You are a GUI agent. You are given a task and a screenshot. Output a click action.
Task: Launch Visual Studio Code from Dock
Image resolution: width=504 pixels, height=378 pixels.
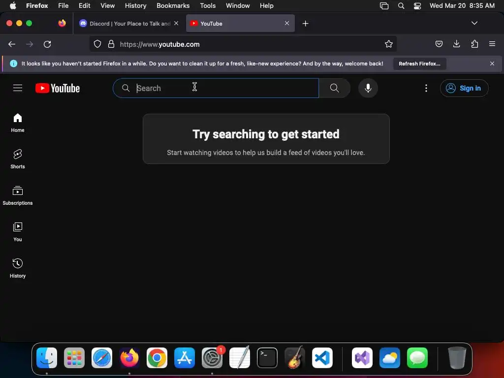(x=322, y=358)
